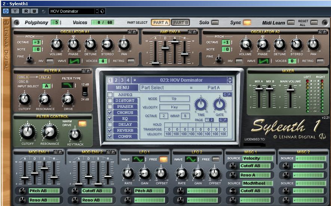Click the arpeggiator Gate knob
This screenshot has height=206, width=331.
[x=220, y=104]
